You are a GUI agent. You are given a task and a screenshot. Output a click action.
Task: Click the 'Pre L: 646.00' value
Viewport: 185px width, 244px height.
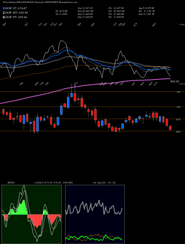pyautogui.click(x=116, y=14)
